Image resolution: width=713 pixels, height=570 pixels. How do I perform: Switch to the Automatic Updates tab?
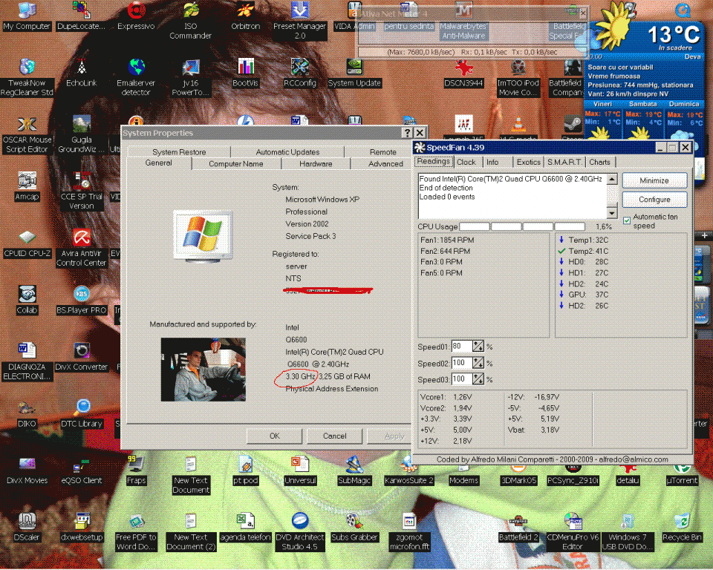(x=287, y=152)
